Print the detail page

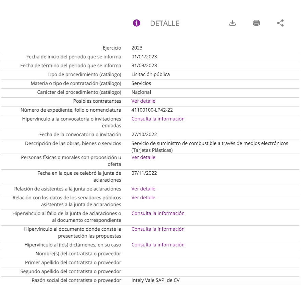click(x=256, y=23)
